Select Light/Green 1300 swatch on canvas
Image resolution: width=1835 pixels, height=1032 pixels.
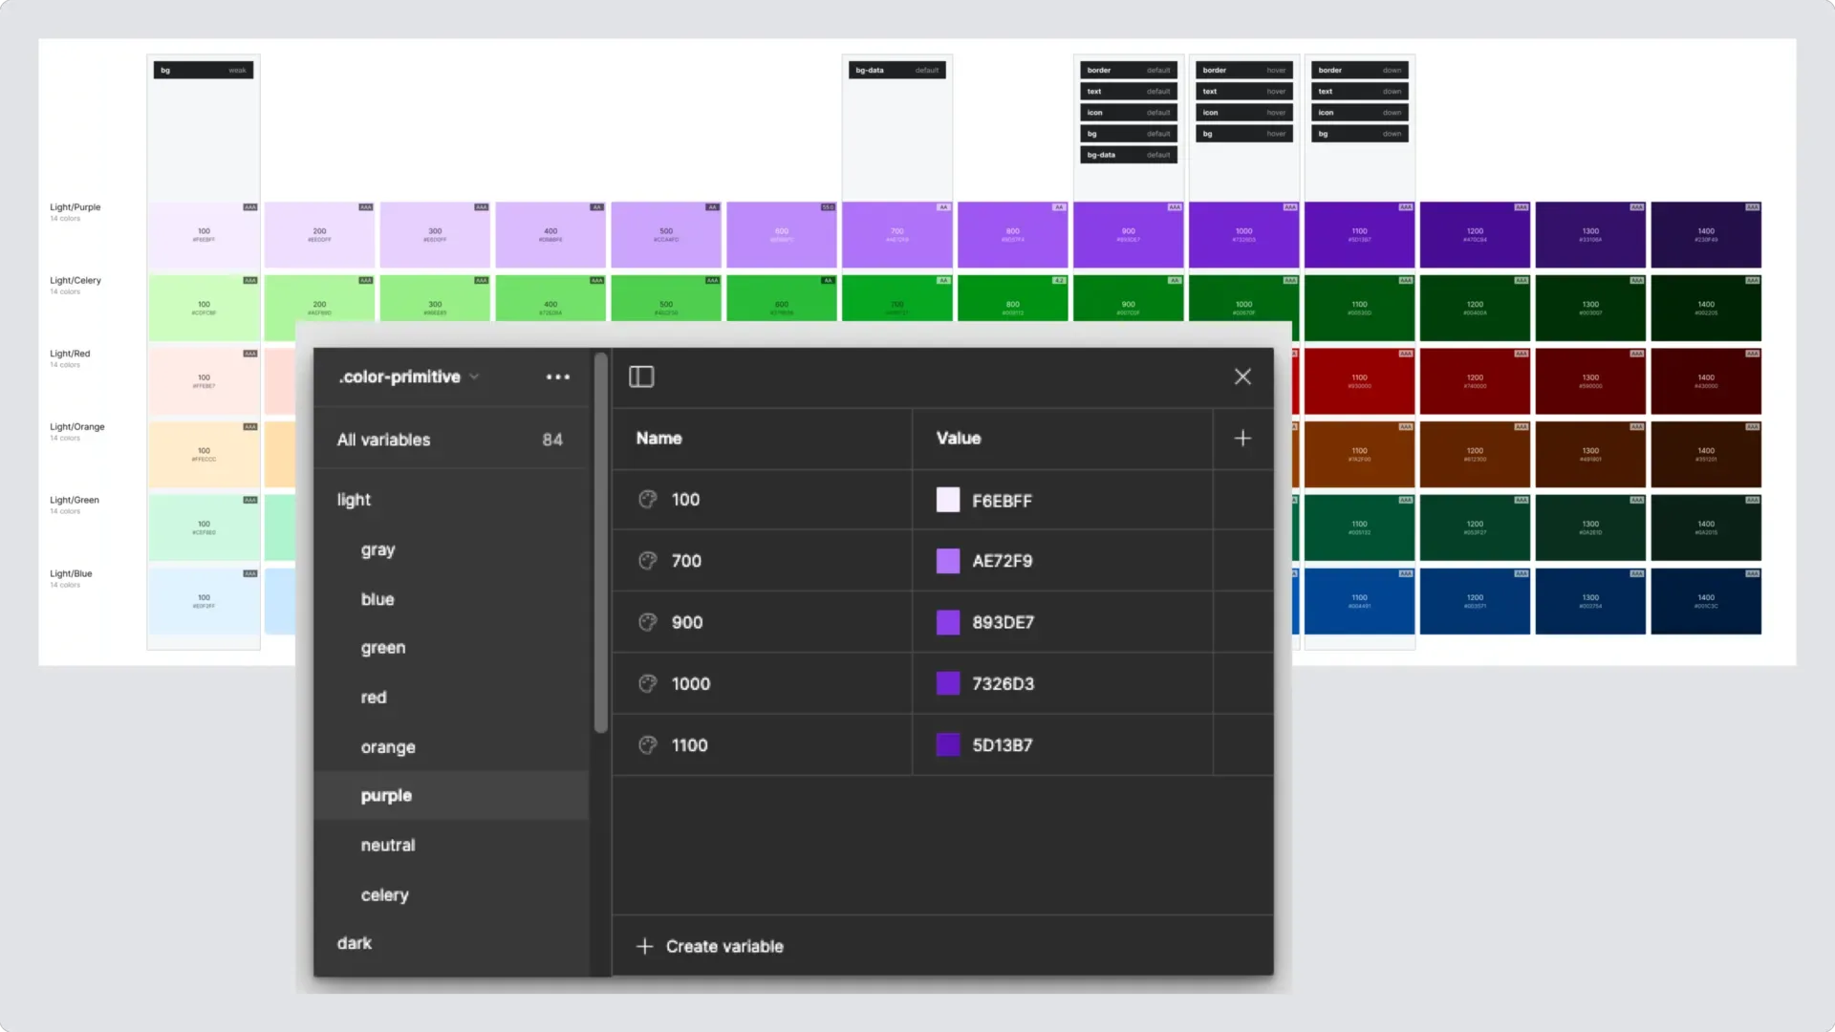click(1590, 527)
